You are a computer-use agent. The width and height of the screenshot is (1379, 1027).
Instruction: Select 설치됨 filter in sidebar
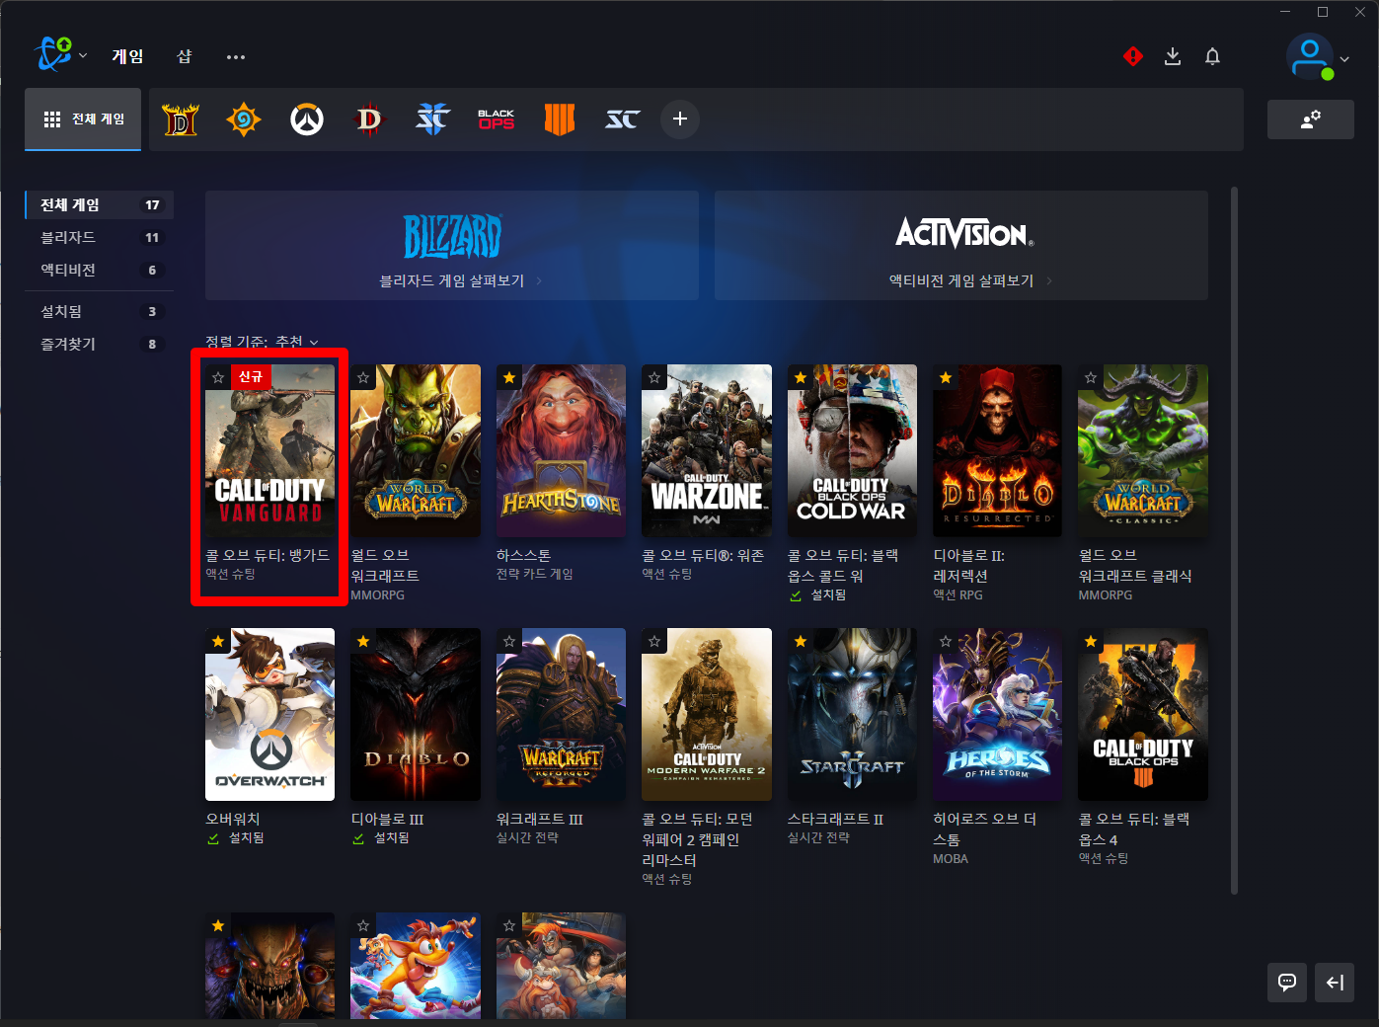100,311
